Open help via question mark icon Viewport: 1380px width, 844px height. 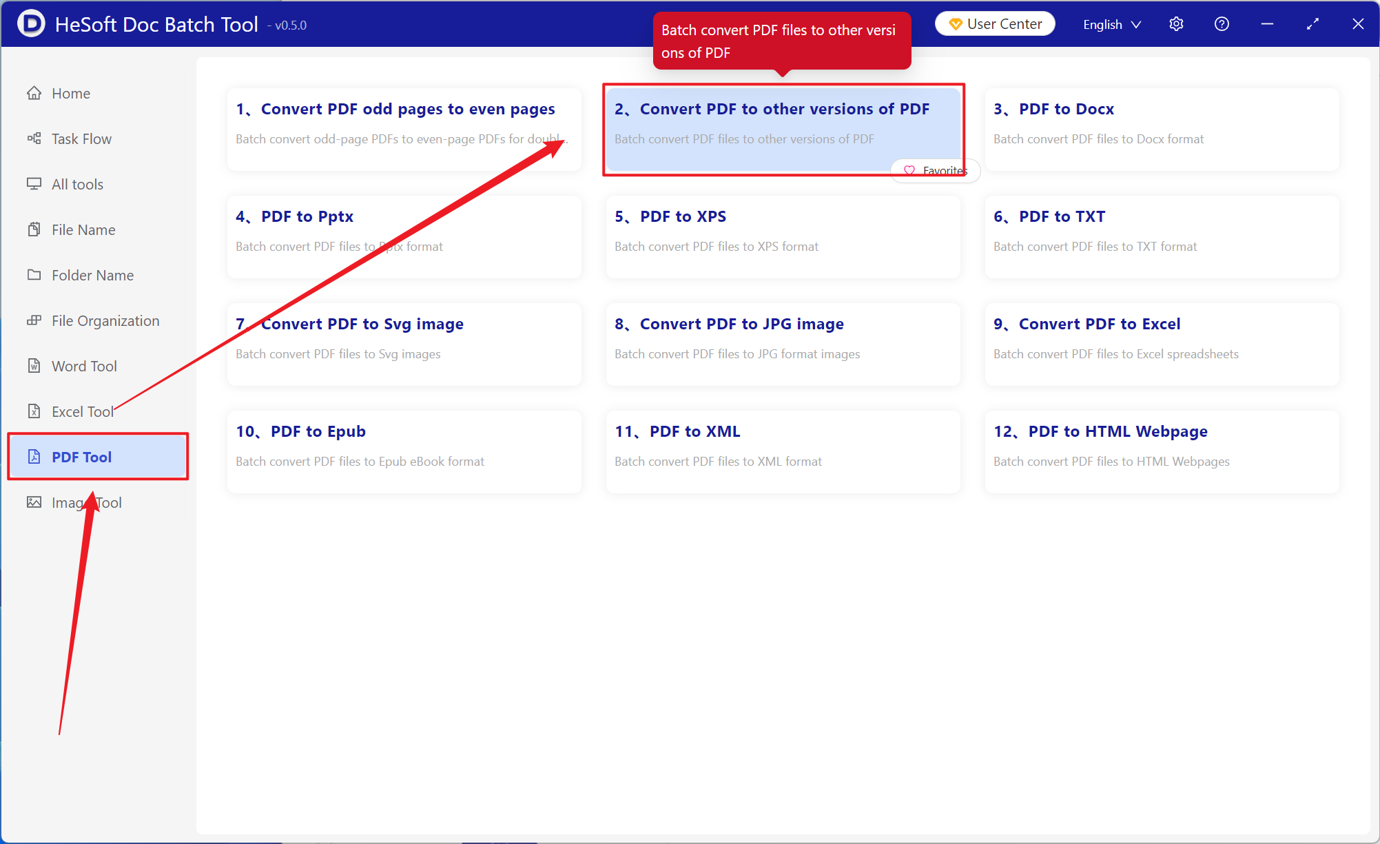(1222, 24)
